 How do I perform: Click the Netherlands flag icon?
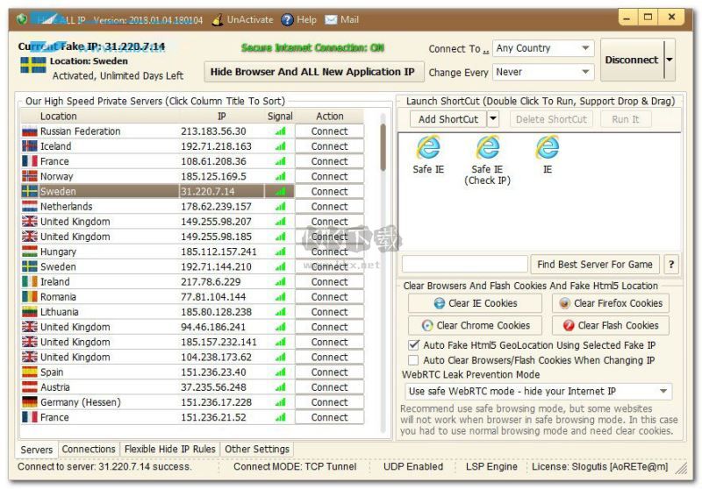click(x=30, y=207)
